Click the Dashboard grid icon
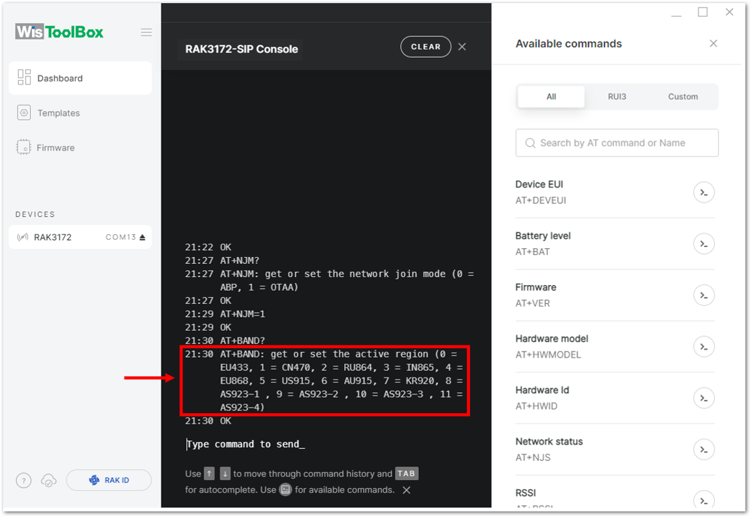Screen dimensions: 751x517 click(x=24, y=77)
